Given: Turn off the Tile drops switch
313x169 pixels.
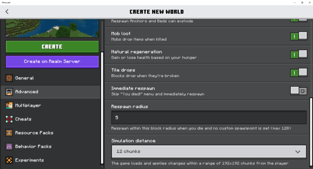Looking at the screenshot, I should pos(299,73).
